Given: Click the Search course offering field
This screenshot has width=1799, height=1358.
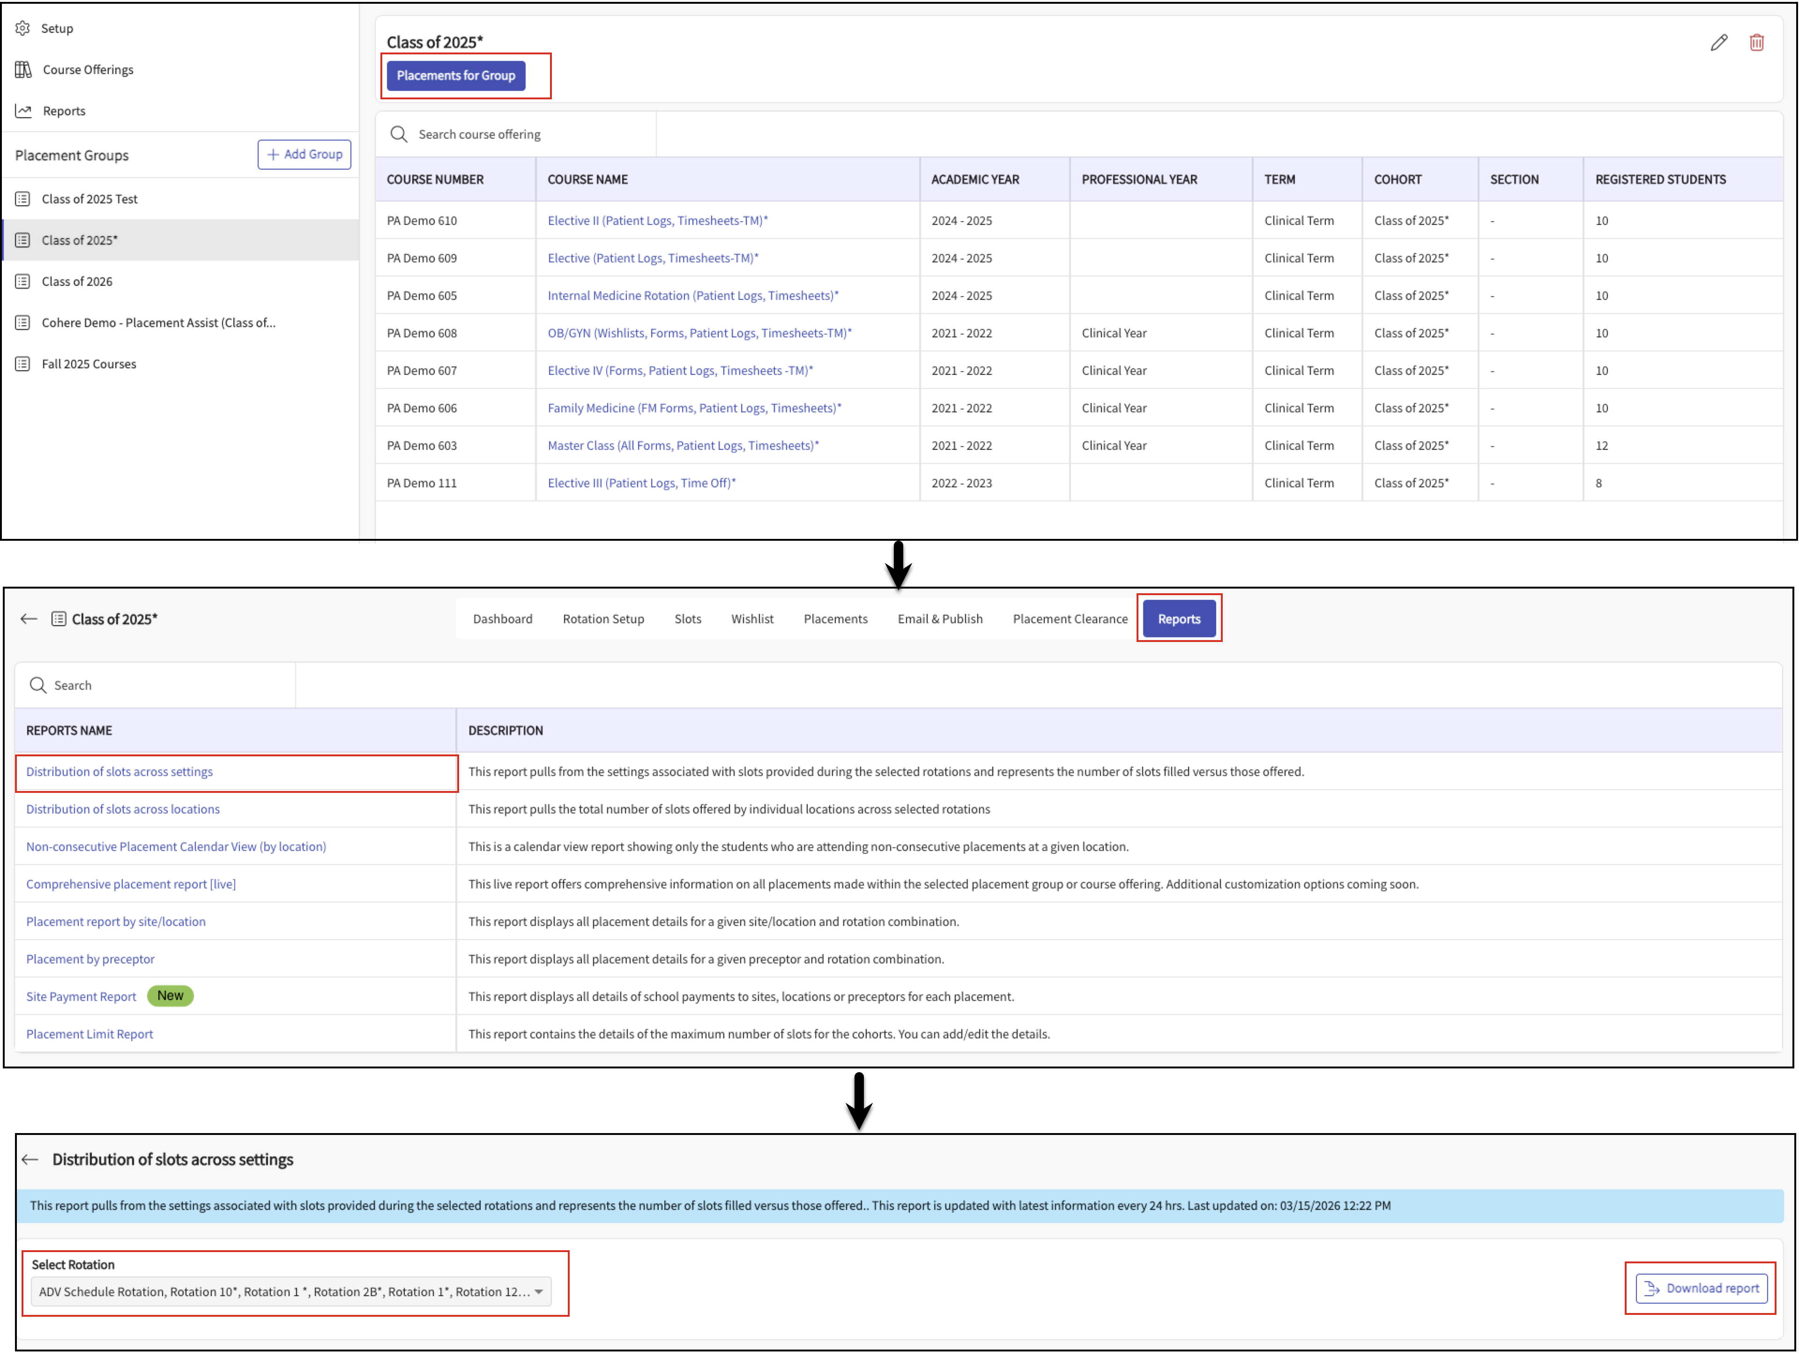Looking at the screenshot, I should point(479,134).
